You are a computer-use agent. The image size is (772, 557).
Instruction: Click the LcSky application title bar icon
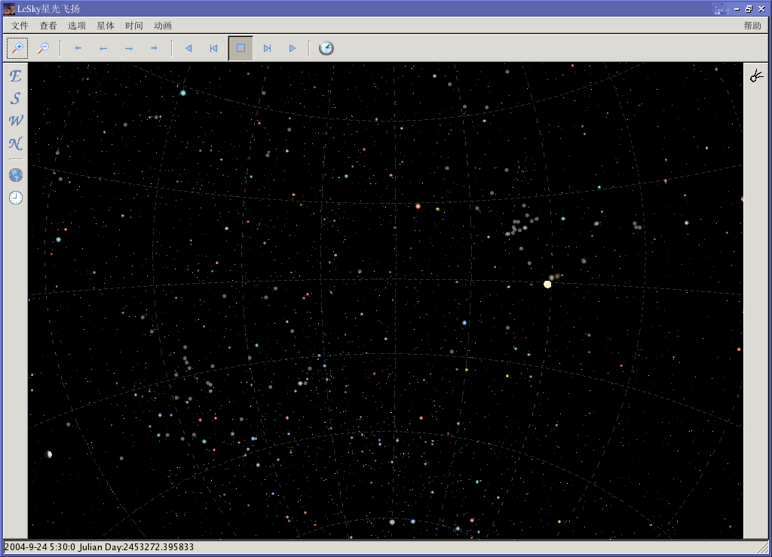[9, 9]
